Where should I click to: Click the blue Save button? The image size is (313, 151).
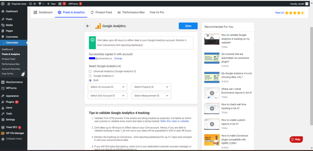[x=188, y=26]
